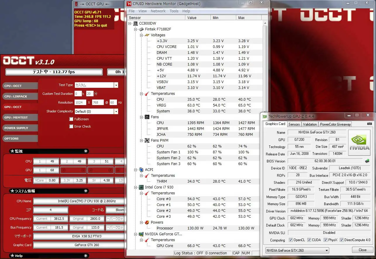Image resolution: width=376 pixels, height=259 pixels.
Task: Toggle the OpenCL checkbox in GPU-Z
Action: (x=291, y=240)
